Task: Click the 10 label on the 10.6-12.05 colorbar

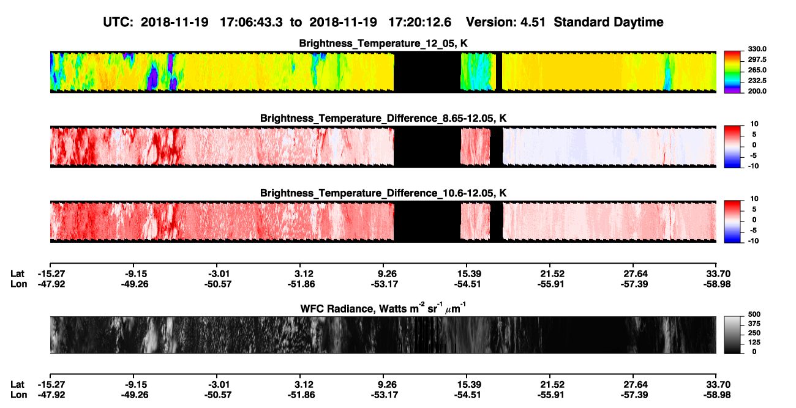Action: (x=754, y=199)
